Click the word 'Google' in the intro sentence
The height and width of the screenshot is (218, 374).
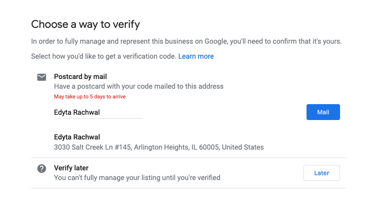(x=216, y=41)
